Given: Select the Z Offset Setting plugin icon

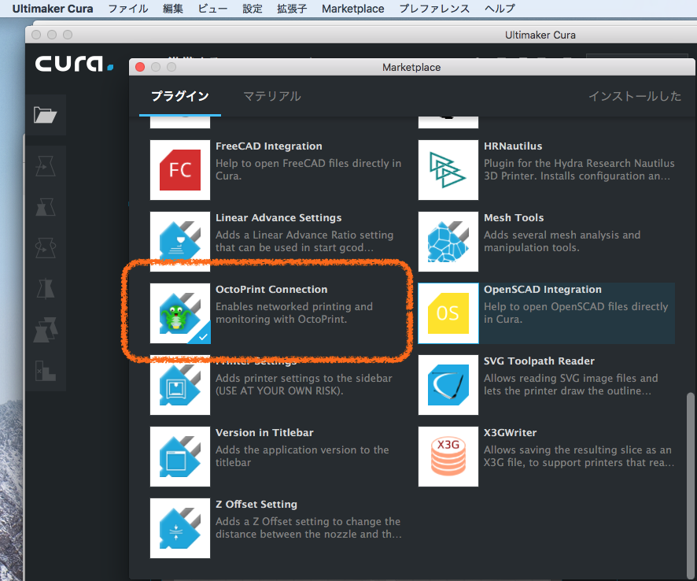Looking at the screenshot, I should [180, 528].
